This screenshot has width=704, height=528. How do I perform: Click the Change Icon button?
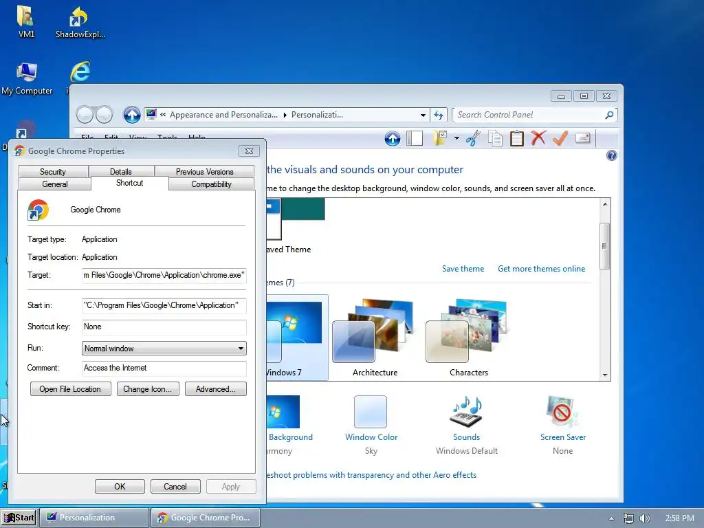coord(148,389)
